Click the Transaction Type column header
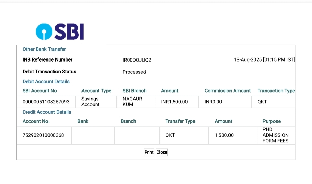 click(276, 91)
